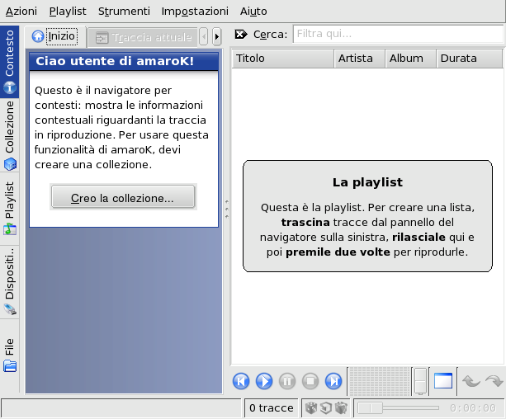This screenshot has width=506, height=419.
Task: Click the undo arrow in playlist toolbar
Action: click(x=471, y=381)
